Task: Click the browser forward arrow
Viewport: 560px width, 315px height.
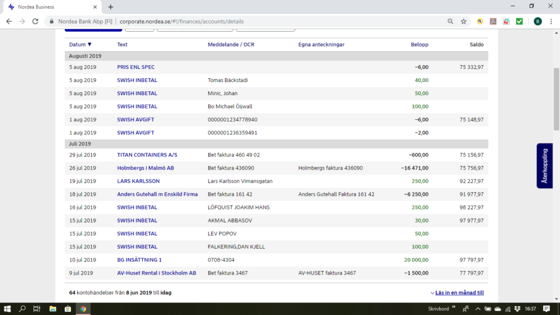Action: tap(22, 21)
